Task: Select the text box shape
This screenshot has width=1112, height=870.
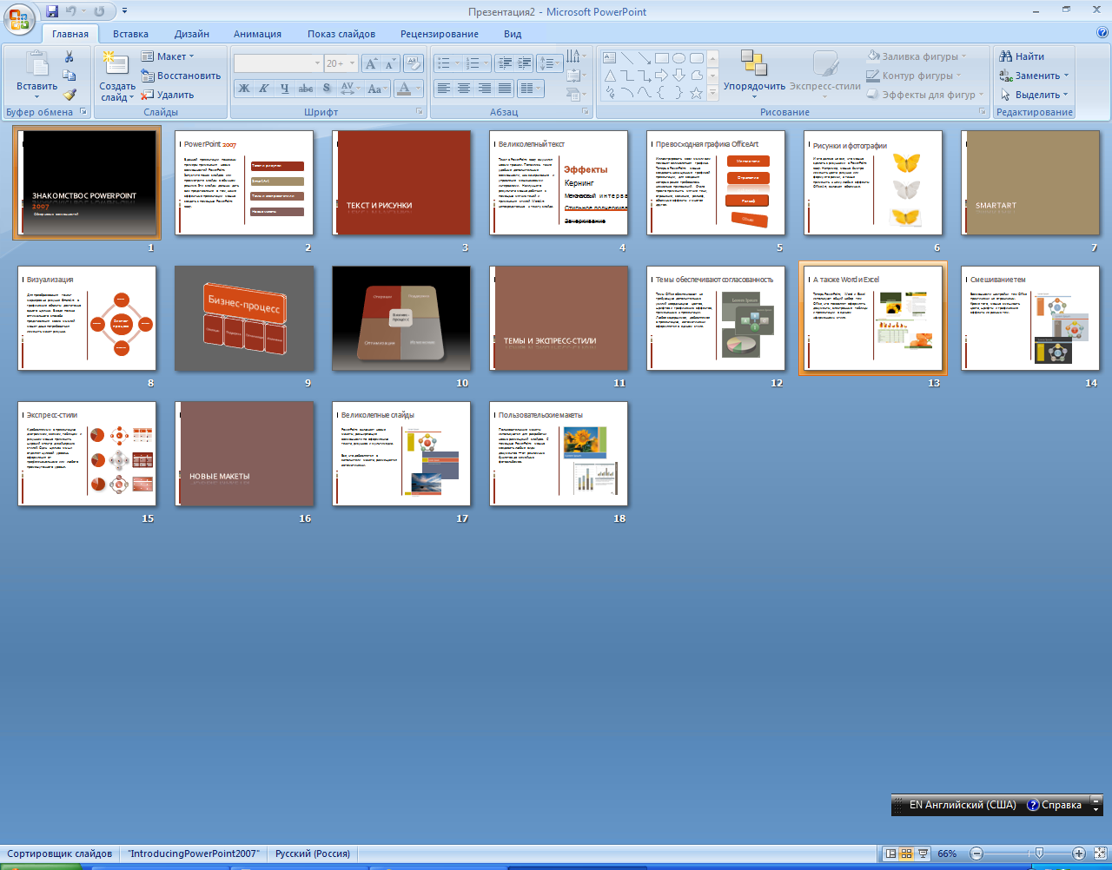Action: coord(609,58)
